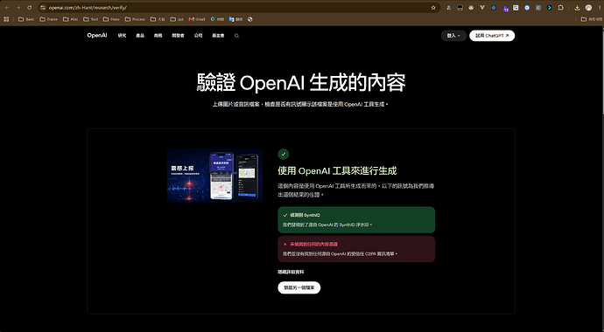The image size is (604, 332).
Task: Open the browser apps grid shortcut
Action: tap(6, 19)
